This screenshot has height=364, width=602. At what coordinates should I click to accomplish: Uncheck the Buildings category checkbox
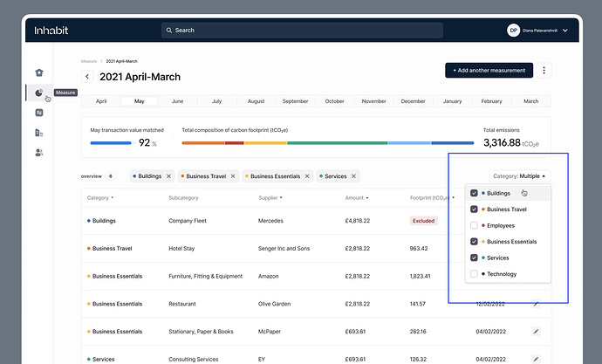click(474, 193)
